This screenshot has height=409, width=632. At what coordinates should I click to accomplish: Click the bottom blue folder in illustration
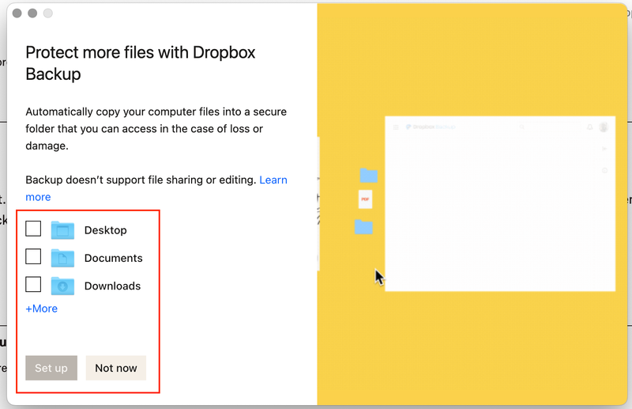(x=363, y=227)
